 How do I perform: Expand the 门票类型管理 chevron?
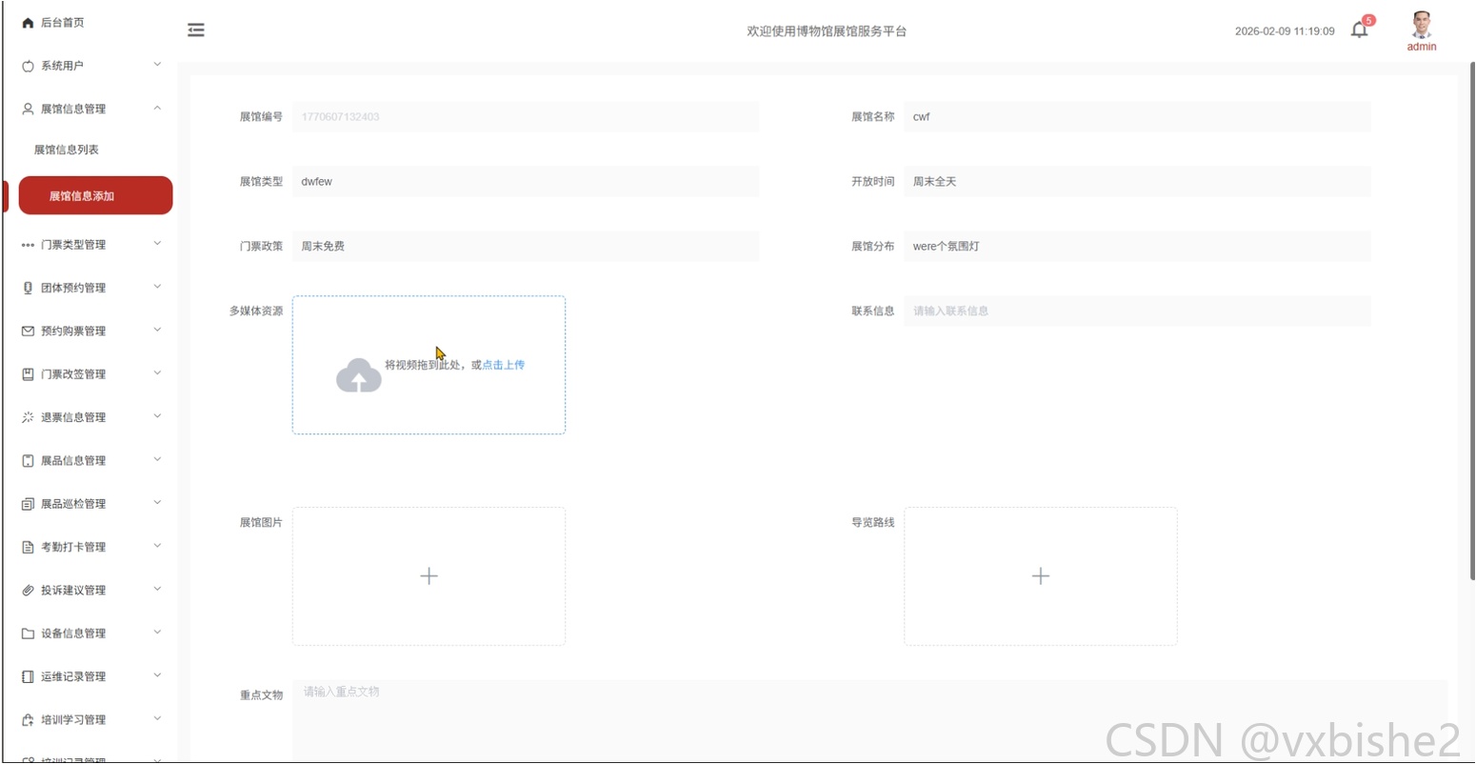pyautogui.click(x=157, y=244)
